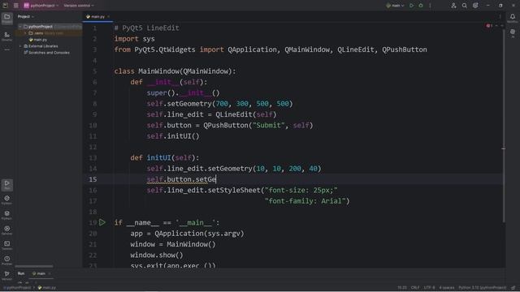Click QPushButton in the import line
Viewport: 520px width, 292px height.
(x=405, y=49)
